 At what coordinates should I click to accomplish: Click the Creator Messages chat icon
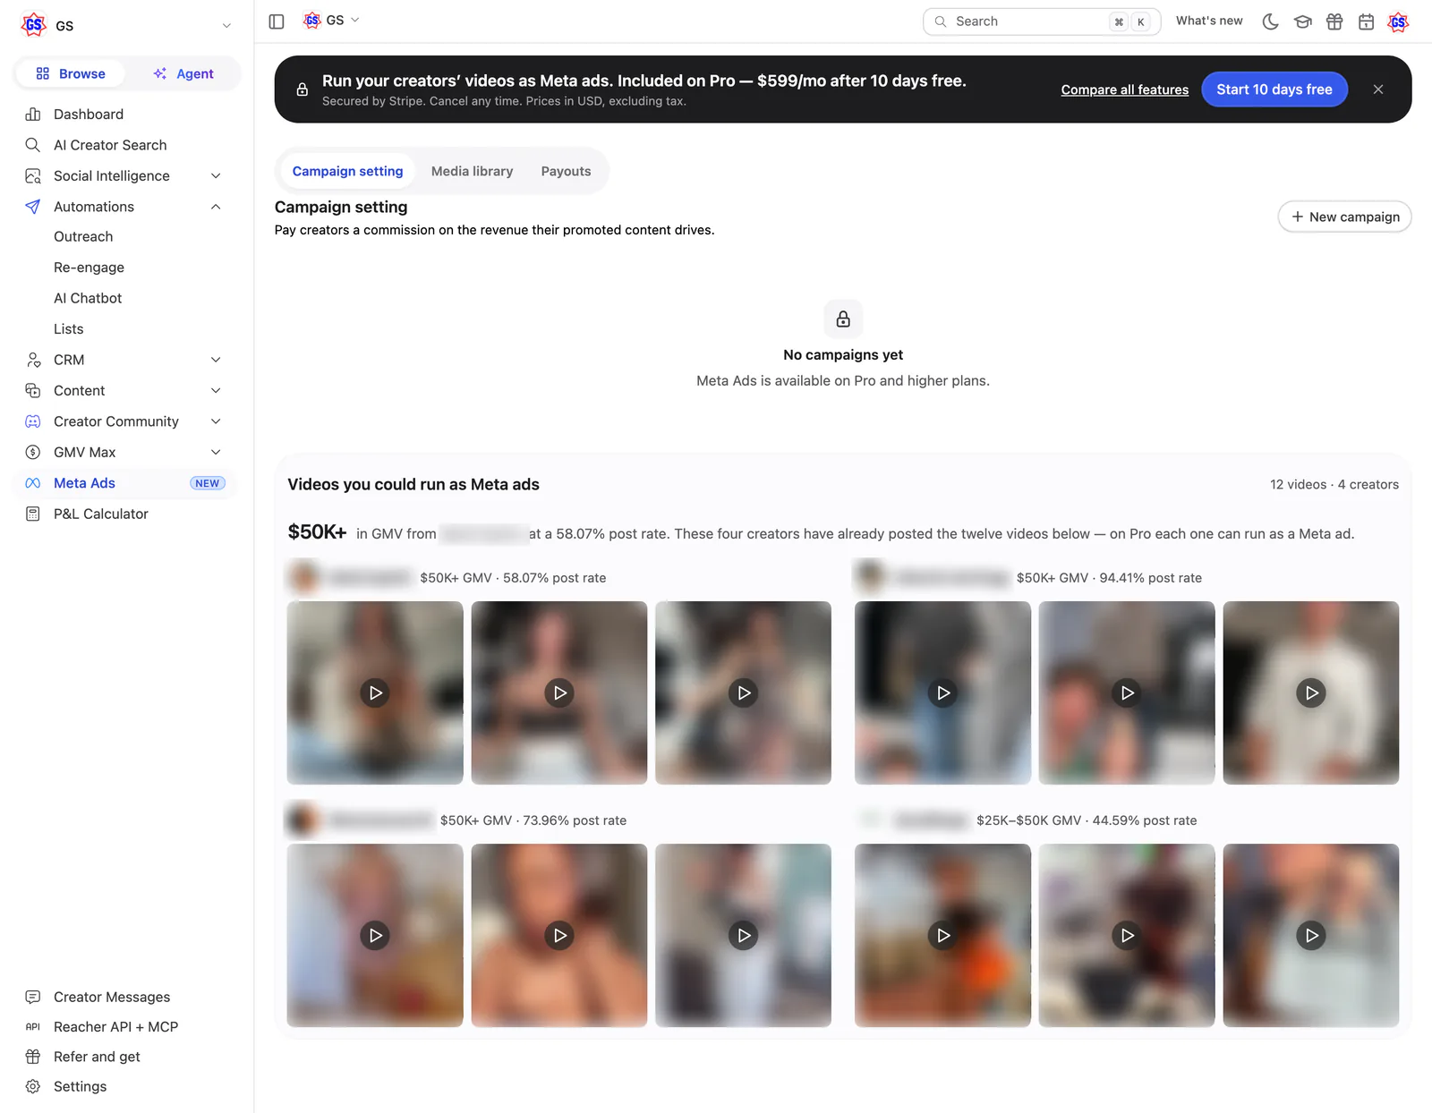tap(33, 997)
